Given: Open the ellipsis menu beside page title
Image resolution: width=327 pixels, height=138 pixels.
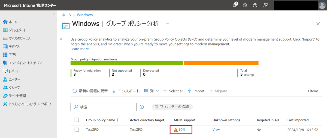Looking at the screenshot, I should click(167, 24).
